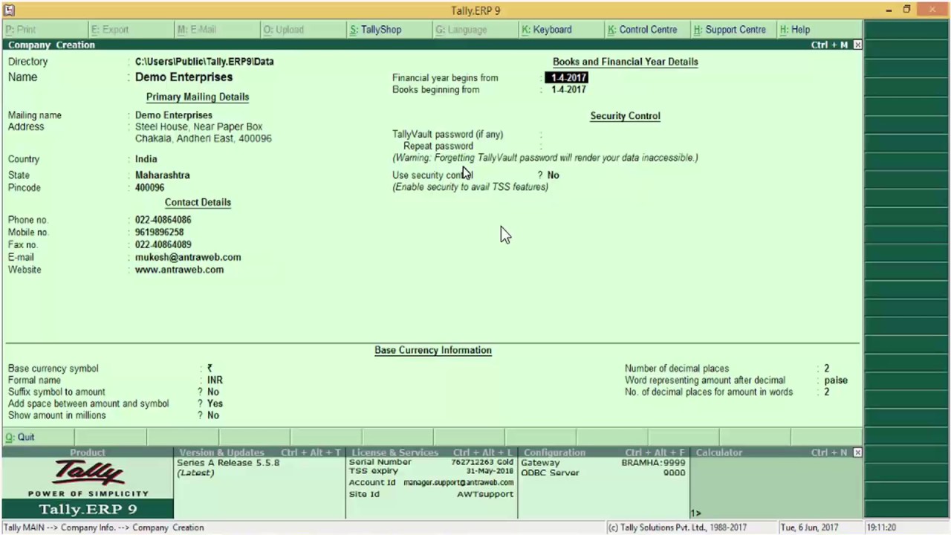Open the Configuration panel header
This screenshot has height=535, width=951.
coord(604,453)
